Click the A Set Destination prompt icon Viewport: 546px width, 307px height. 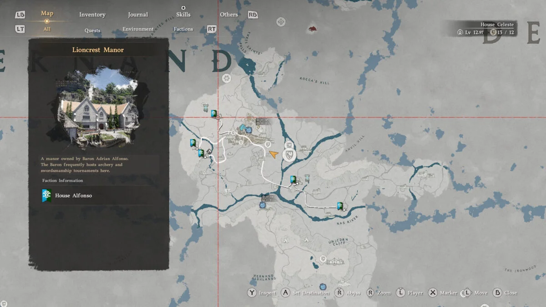285,293
